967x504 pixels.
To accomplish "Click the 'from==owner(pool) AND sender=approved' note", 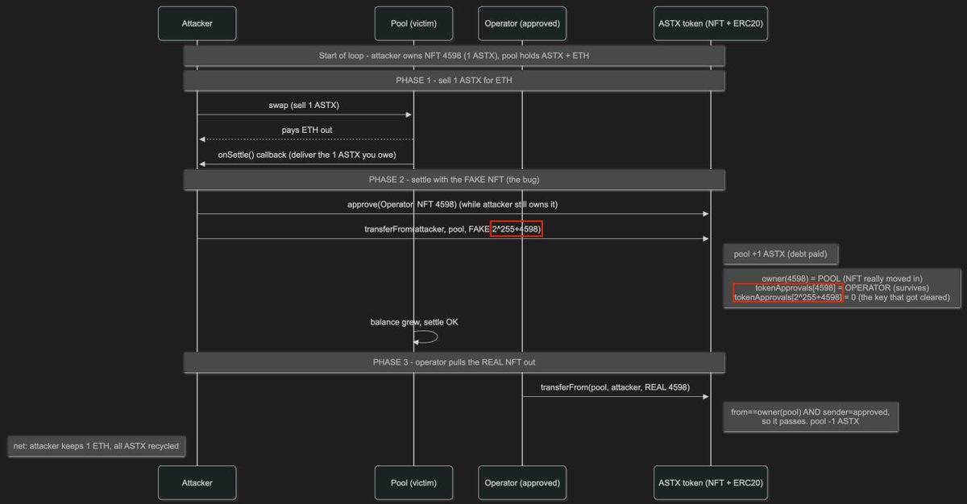I will click(x=811, y=416).
